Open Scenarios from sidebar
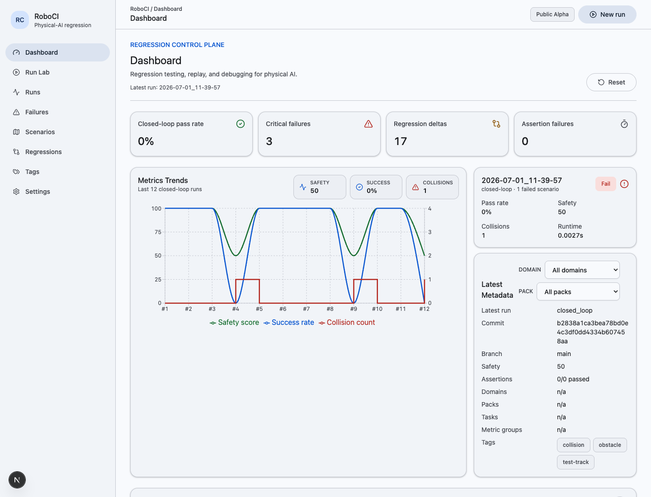Screen dimensions: 651x497 (x=57, y=132)
